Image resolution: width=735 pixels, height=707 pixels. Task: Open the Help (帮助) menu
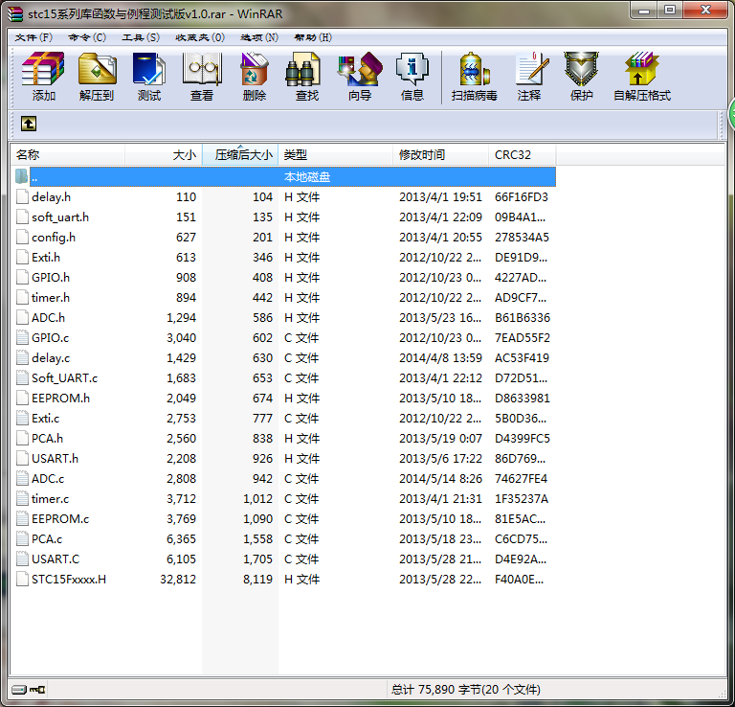(313, 37)
